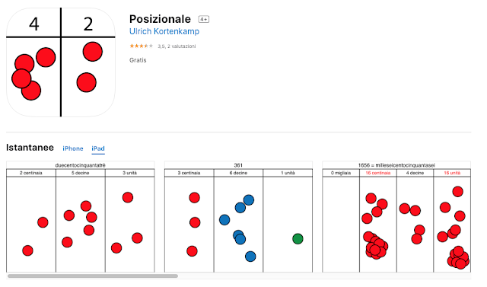The width and height of the screenshot is (487, 287).
Task: Click the 3,5, 2 valutazioni rating text
Action: (177, 46)
